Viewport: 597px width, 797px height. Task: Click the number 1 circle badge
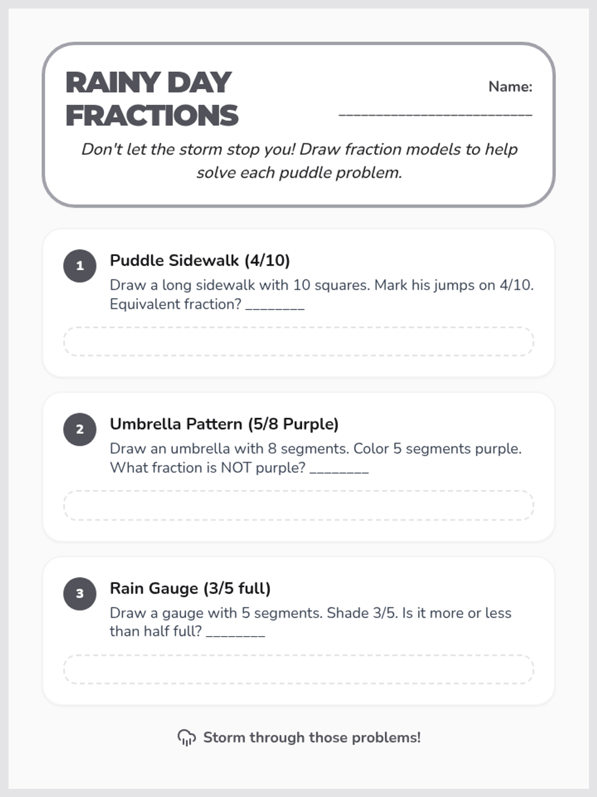click(x=80, y=266)
